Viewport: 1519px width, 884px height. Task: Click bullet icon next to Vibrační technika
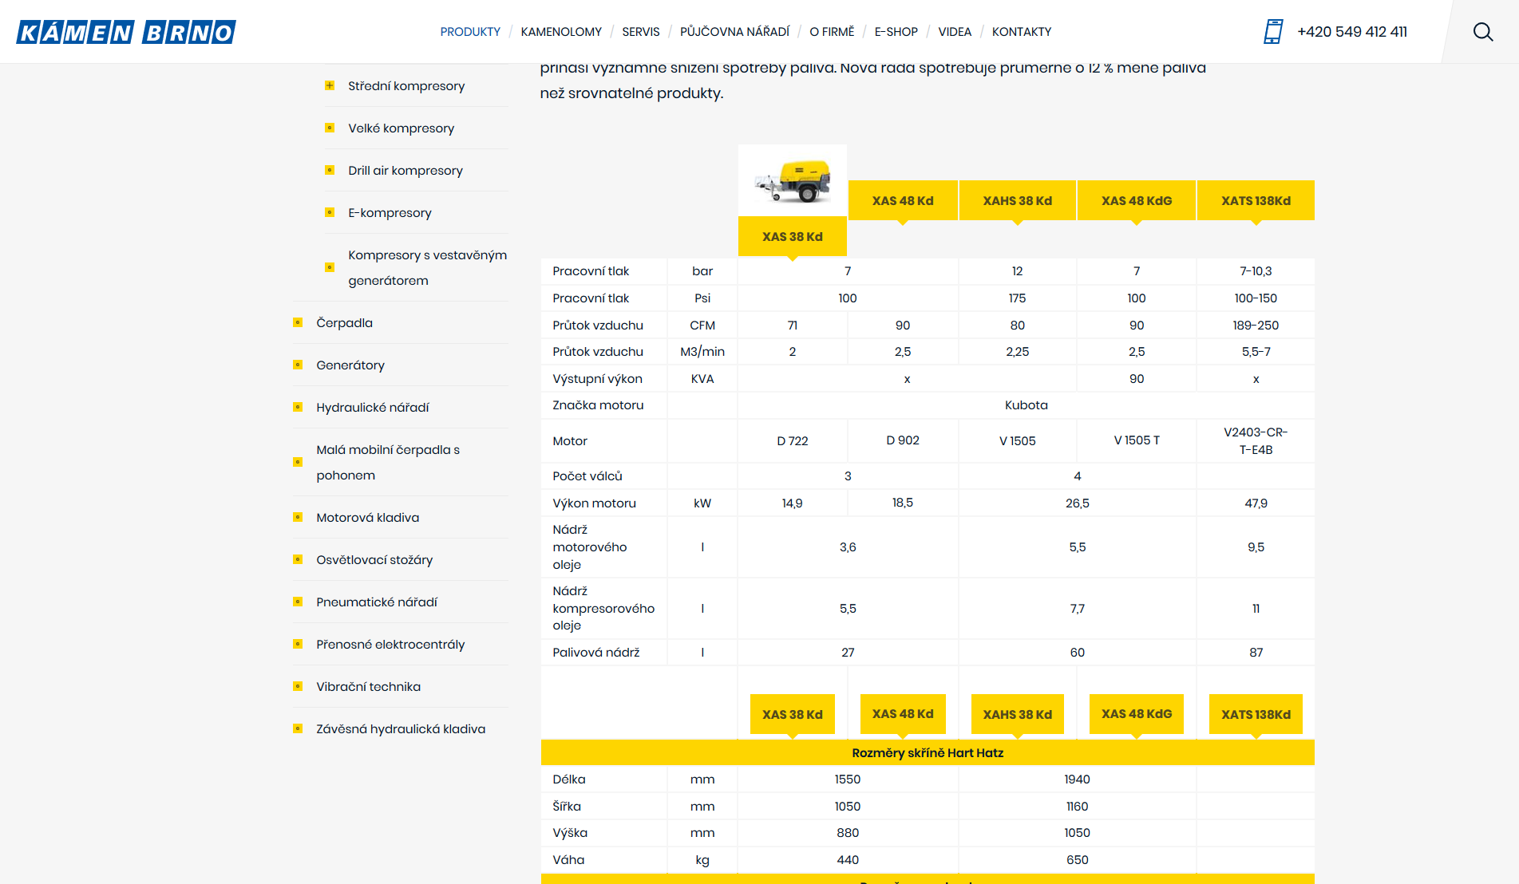click(298, 686)
